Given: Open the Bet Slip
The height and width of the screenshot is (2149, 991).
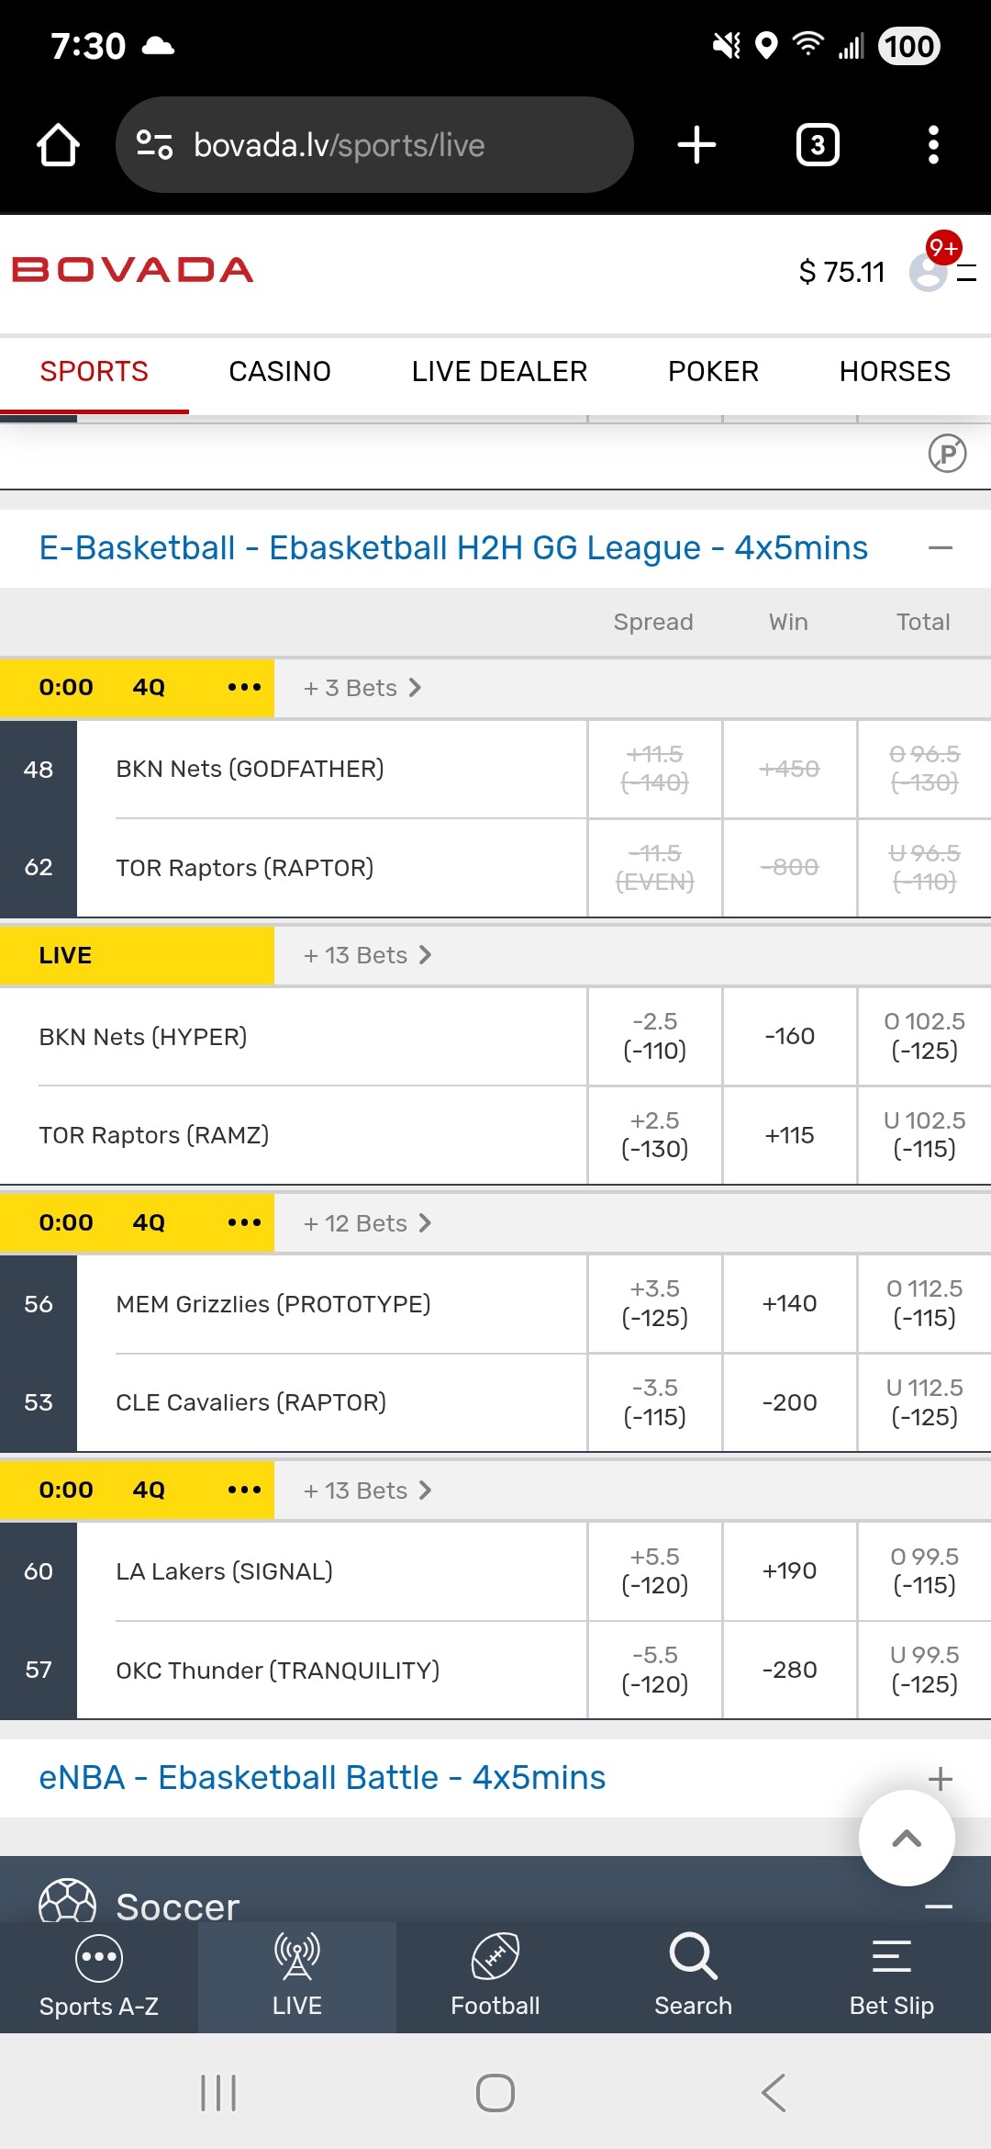Looking at the screenshot, I should coord(891,1976).
